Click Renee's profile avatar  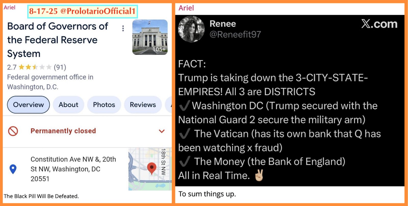coord(191,29)
